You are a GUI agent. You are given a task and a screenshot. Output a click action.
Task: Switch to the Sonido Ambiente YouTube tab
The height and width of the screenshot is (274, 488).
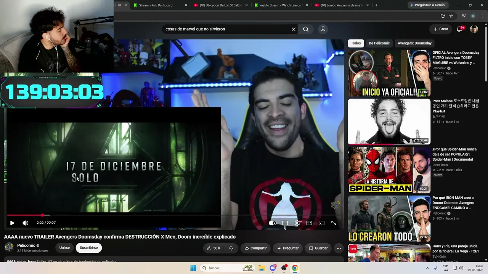coord(341,5)
